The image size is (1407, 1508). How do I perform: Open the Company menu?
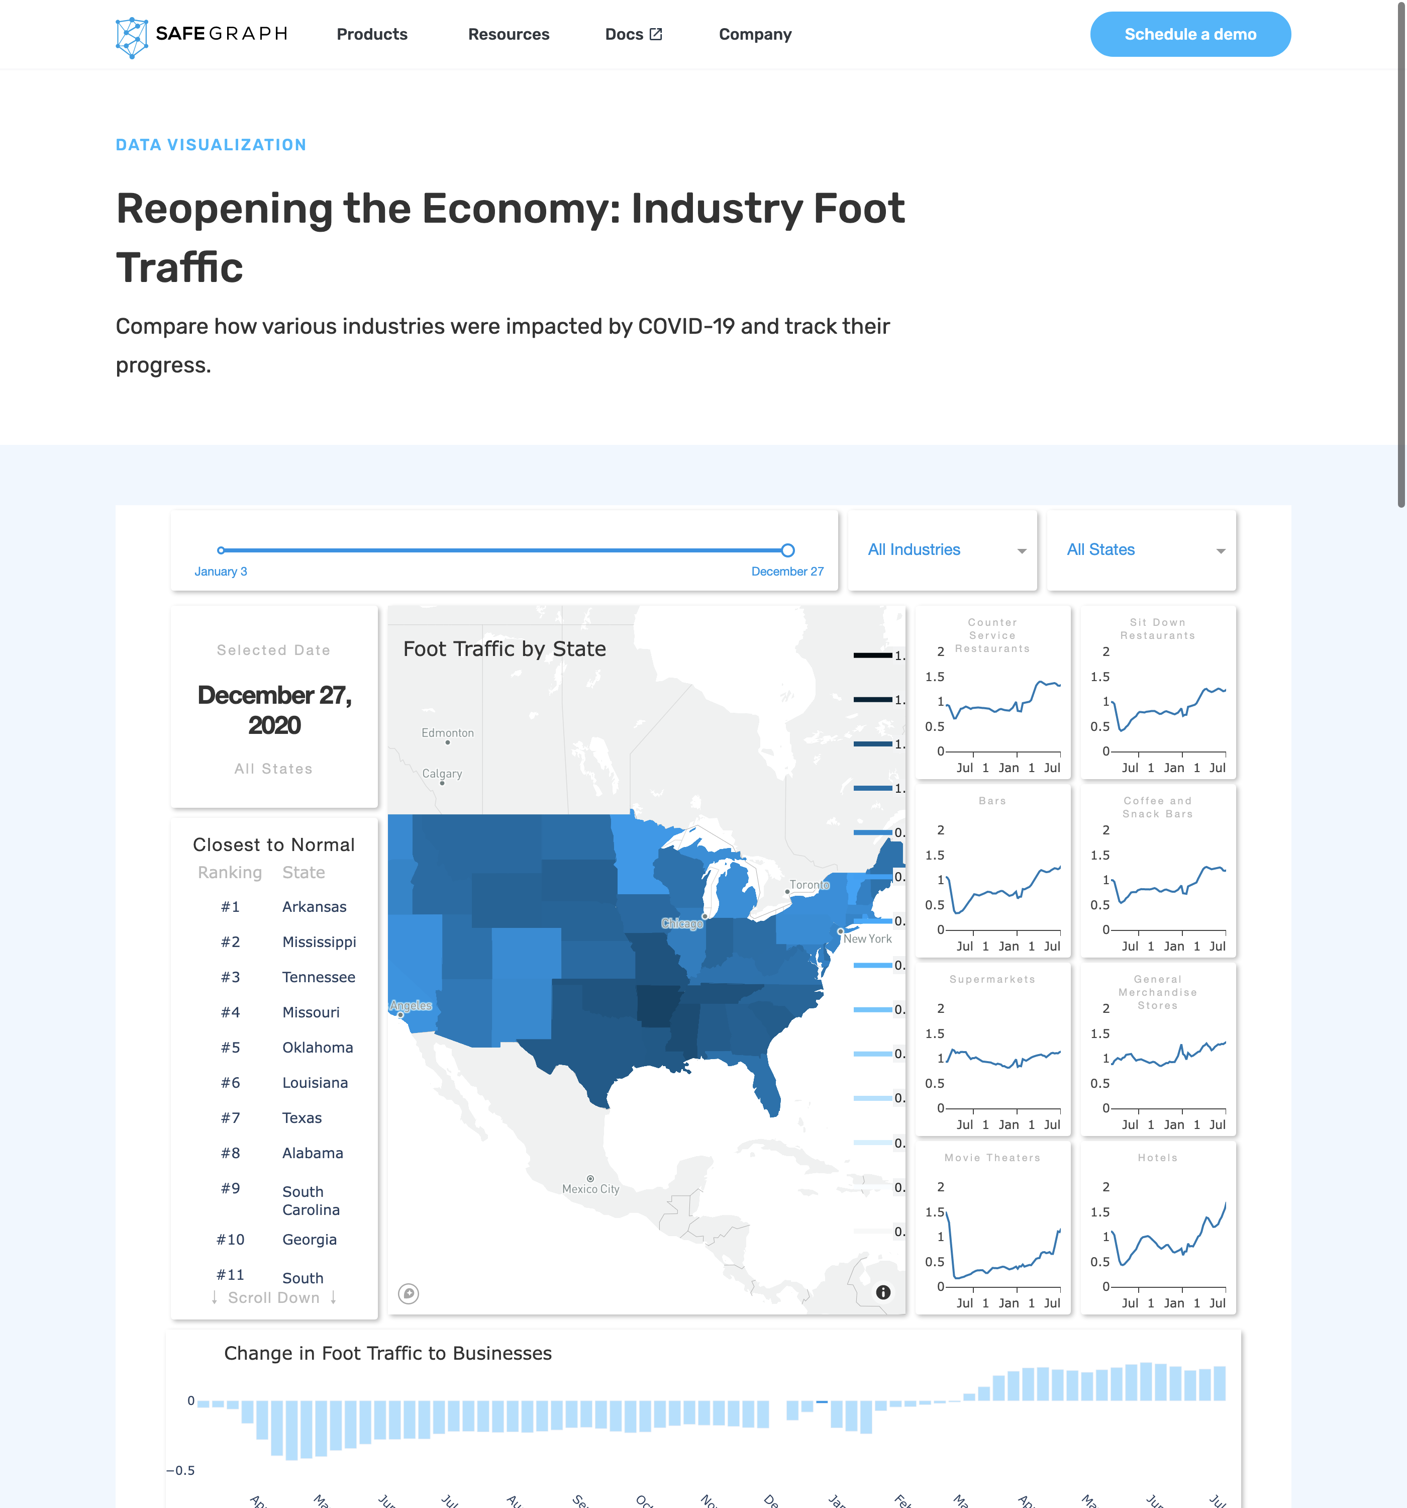(x=755, y=34)
